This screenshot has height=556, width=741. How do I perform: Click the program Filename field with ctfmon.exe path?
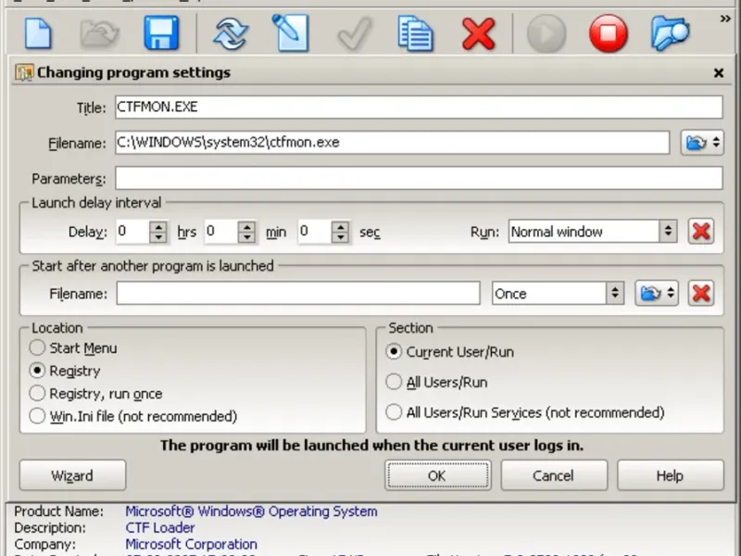click(x=392, y=143)
